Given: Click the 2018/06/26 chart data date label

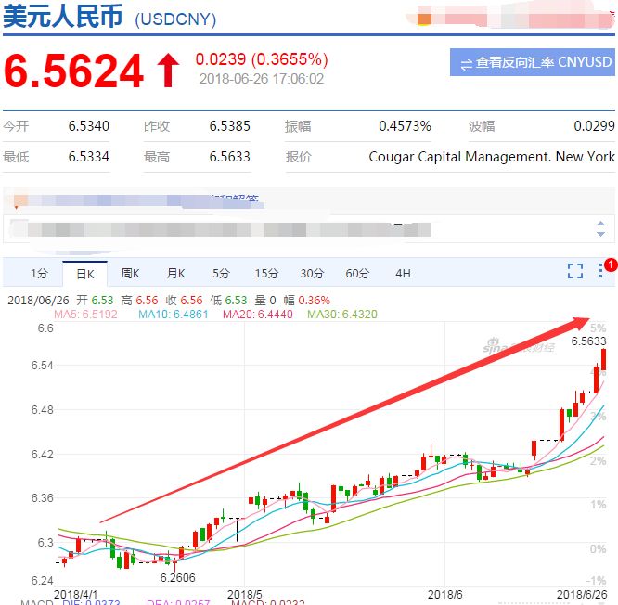Looking at the screenshot, I should pos(38,301).
